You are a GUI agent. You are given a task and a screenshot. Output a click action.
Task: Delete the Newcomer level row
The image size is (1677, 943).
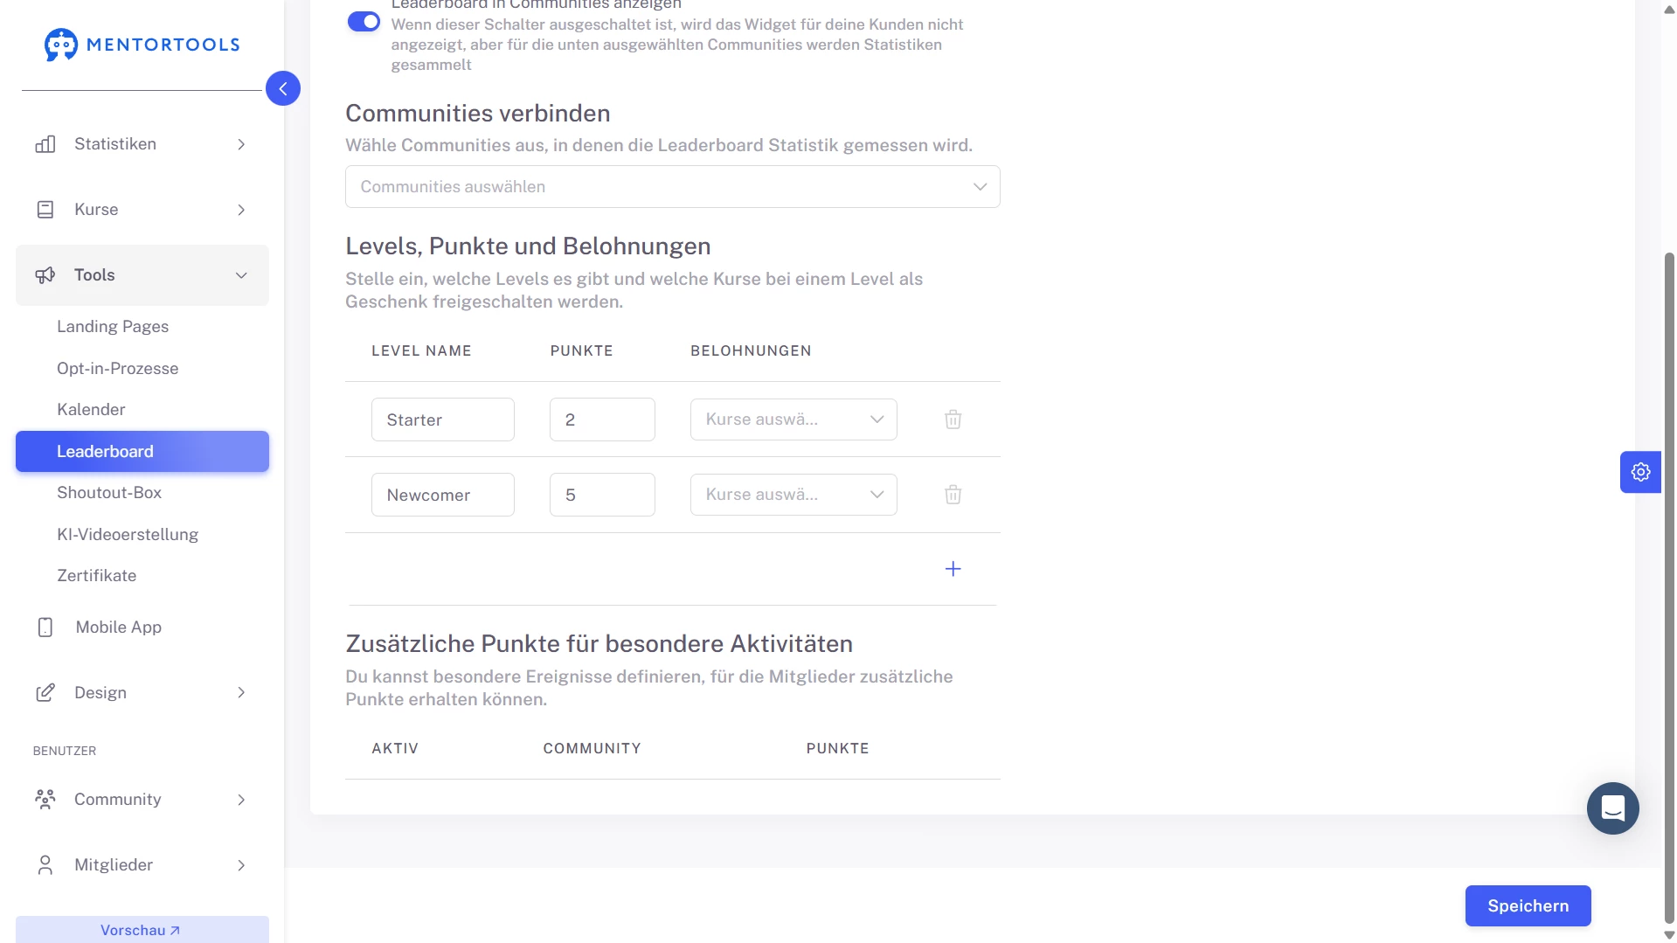click(x=953, y=495)
